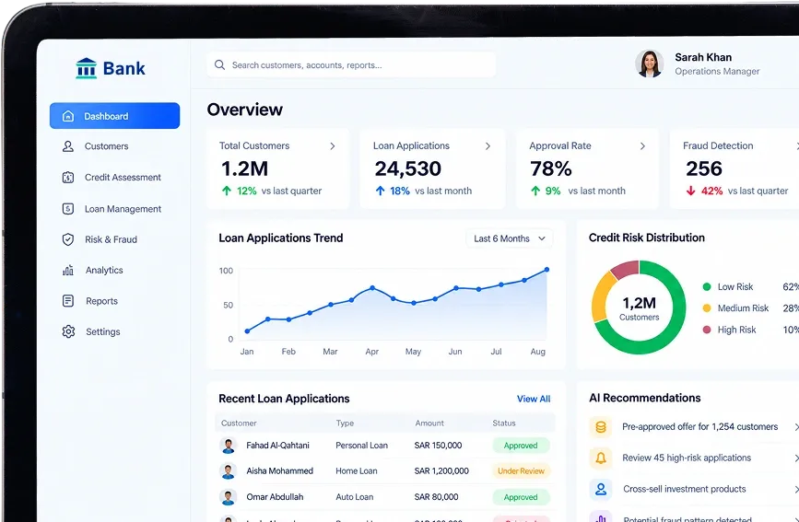Click the Type column header
The height and width of the screenshot is (522, 799).
point(345,423)
